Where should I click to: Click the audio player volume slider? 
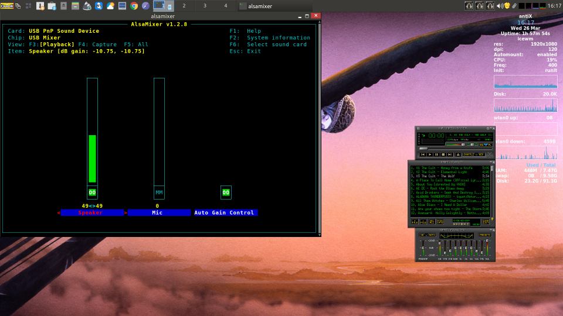[455, 145]
